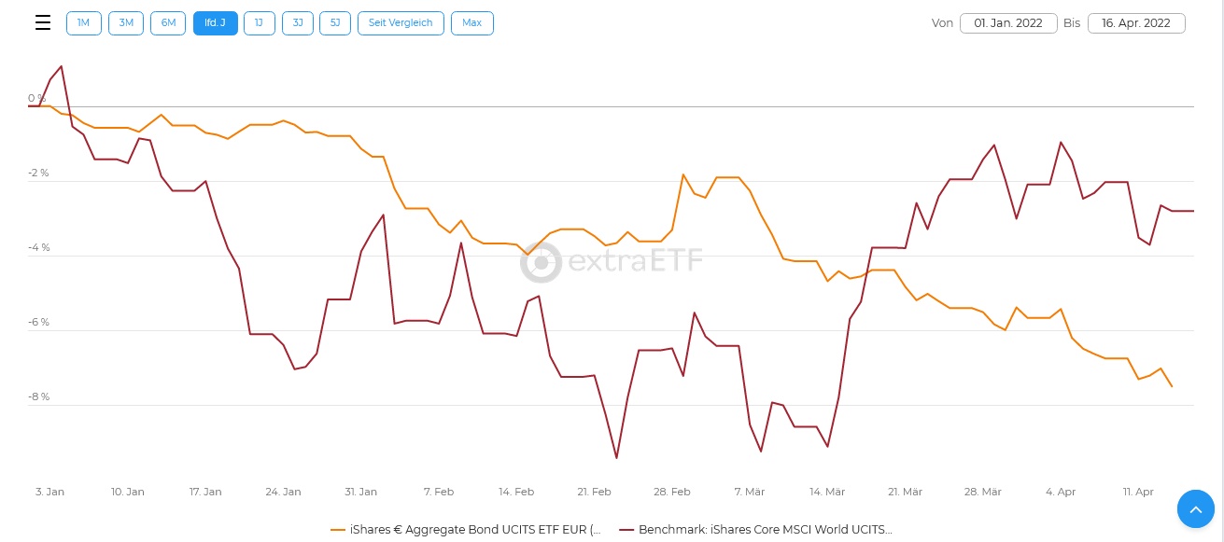
Task: Switch chart to 5J range
Action: point(335,23)
